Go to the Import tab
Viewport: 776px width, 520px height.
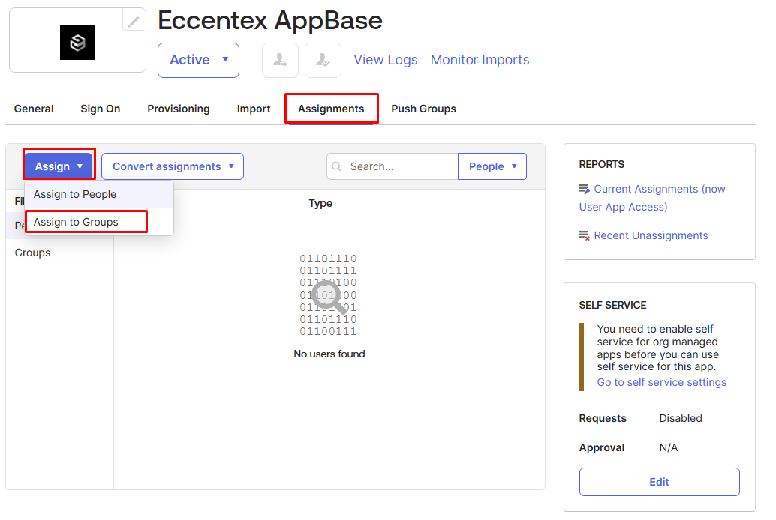pyautogui.click(x=254, y=109)
